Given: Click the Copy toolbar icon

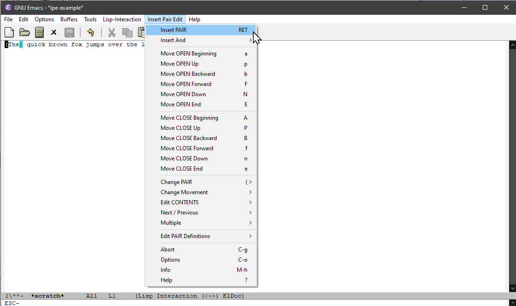Looking at the screenshot, I should [127, 32].
